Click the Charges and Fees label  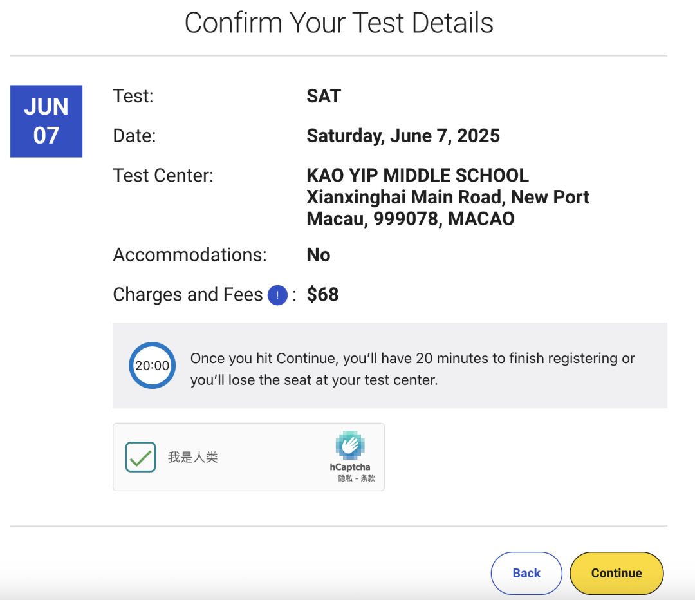[x=188, y=295]
